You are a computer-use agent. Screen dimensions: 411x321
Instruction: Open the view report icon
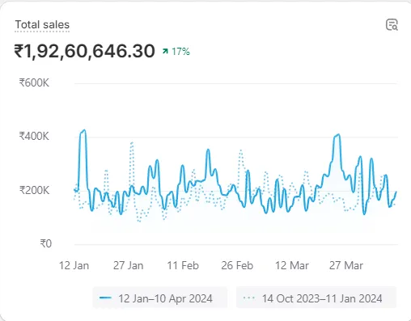(392, 25)
